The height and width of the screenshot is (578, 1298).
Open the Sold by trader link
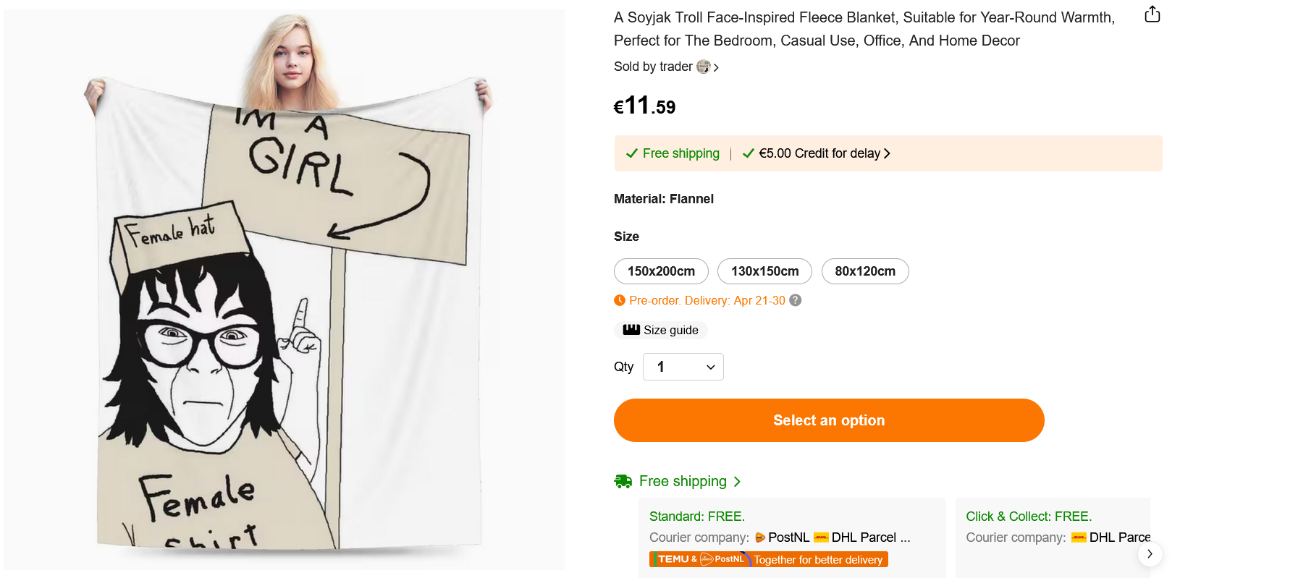pos(654,67)
